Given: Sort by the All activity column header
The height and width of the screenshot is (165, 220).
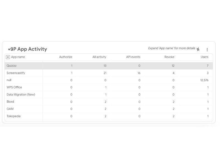Looking at the screenshot, I should point(99,57).
